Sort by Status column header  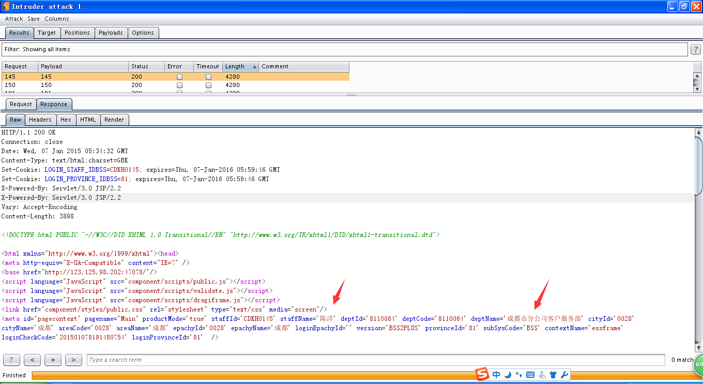146,66
